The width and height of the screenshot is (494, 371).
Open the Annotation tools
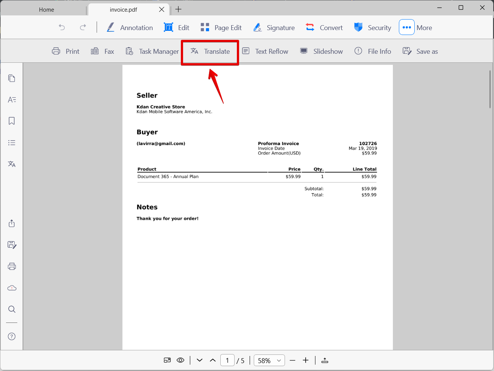coord(130,27)
